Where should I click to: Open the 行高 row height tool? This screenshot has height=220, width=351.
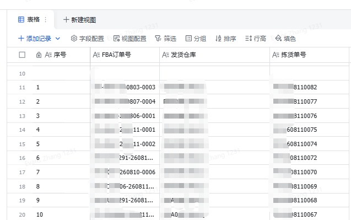click(x=256, y=39)
